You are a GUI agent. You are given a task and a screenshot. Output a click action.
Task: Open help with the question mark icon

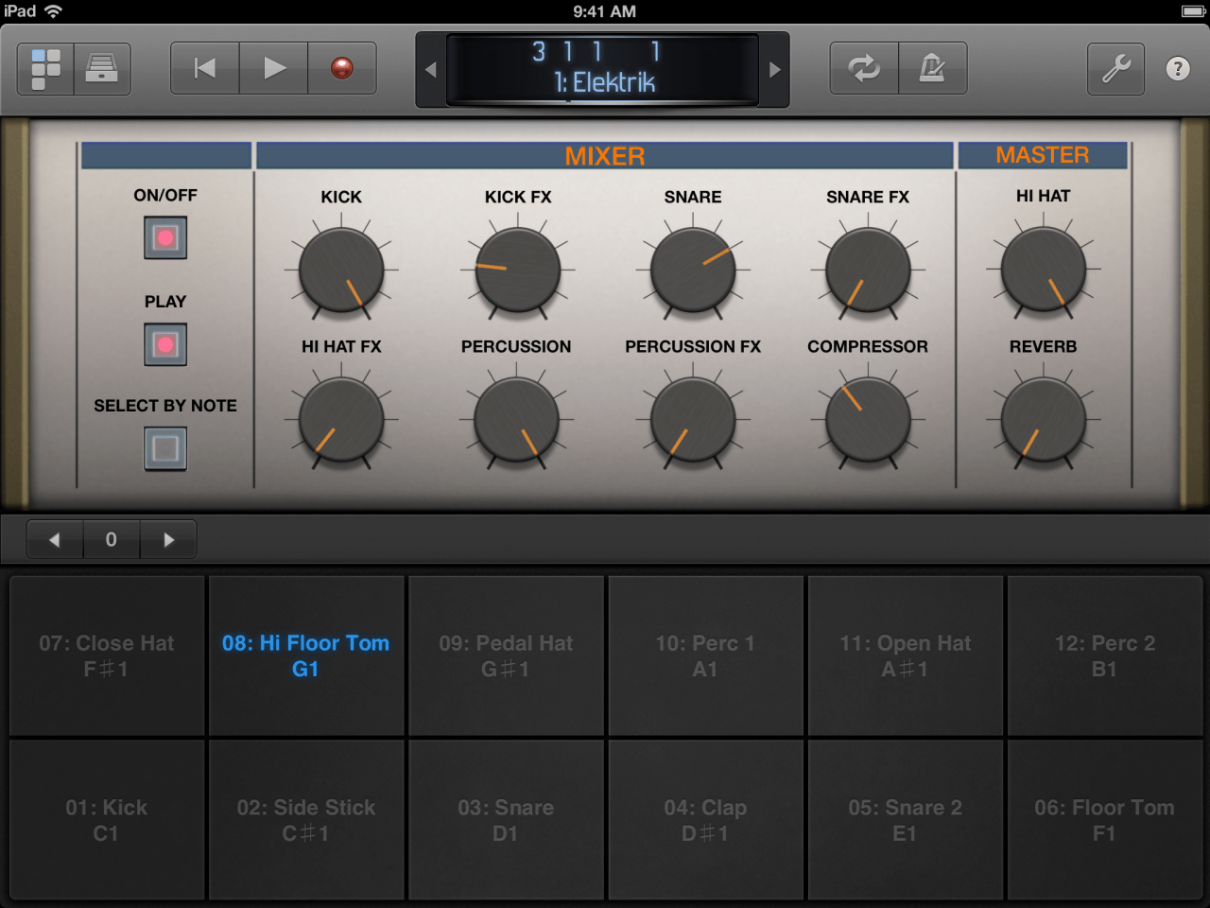[1178, 68]
